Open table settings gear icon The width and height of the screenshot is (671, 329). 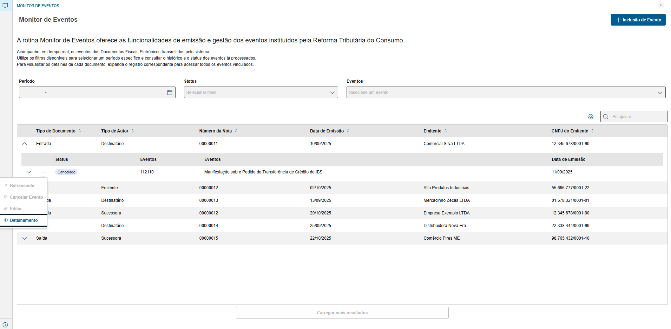[x=591, y=117]
